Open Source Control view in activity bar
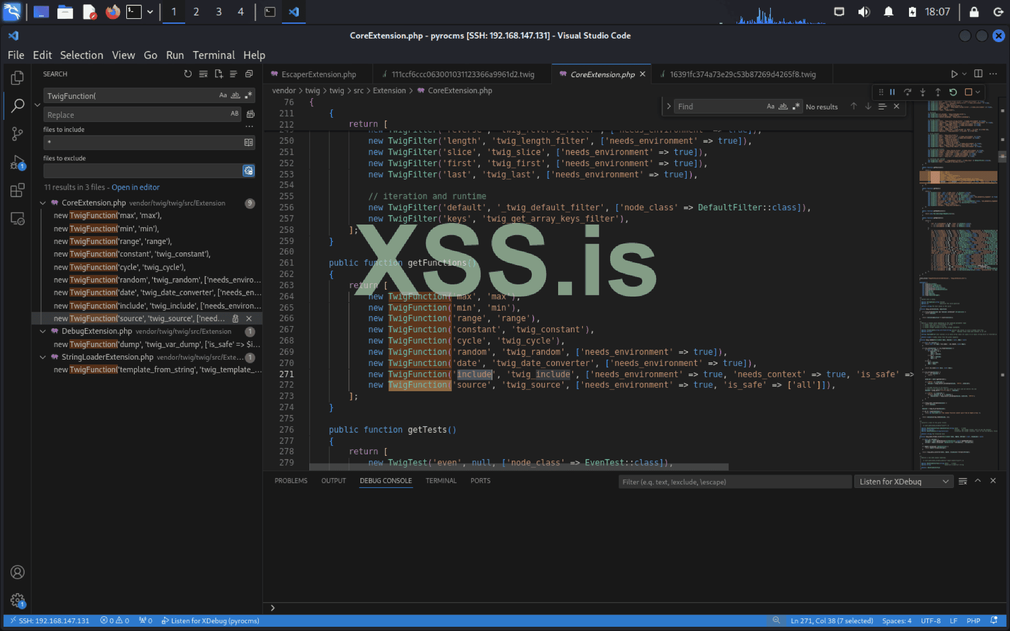 [x=17, y=134]
